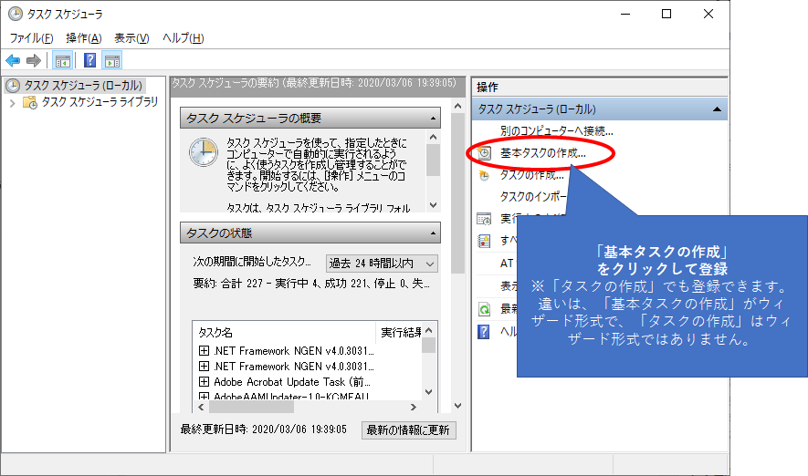The height and width of the screenshot is (476, 808).
Task: Click the window title bar clock icon
Action: tap(16, 14)
